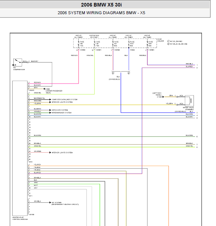
Task: Click the "(LEFT KICK PANEL)" ground location note
Action: point(157,94)
